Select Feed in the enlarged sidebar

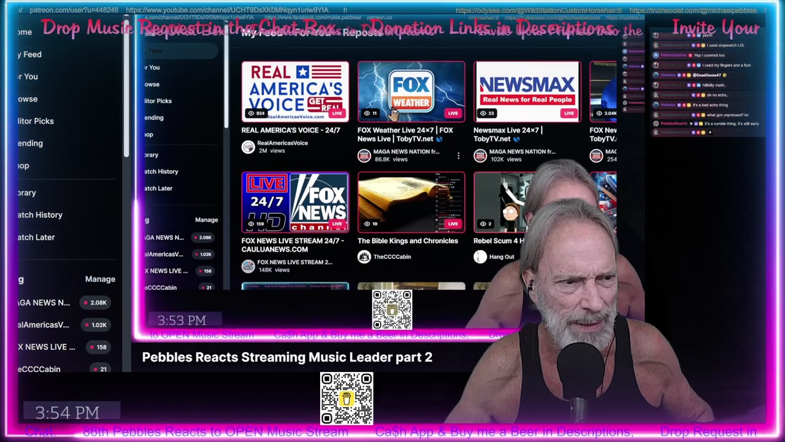click(x=31, y=55)
